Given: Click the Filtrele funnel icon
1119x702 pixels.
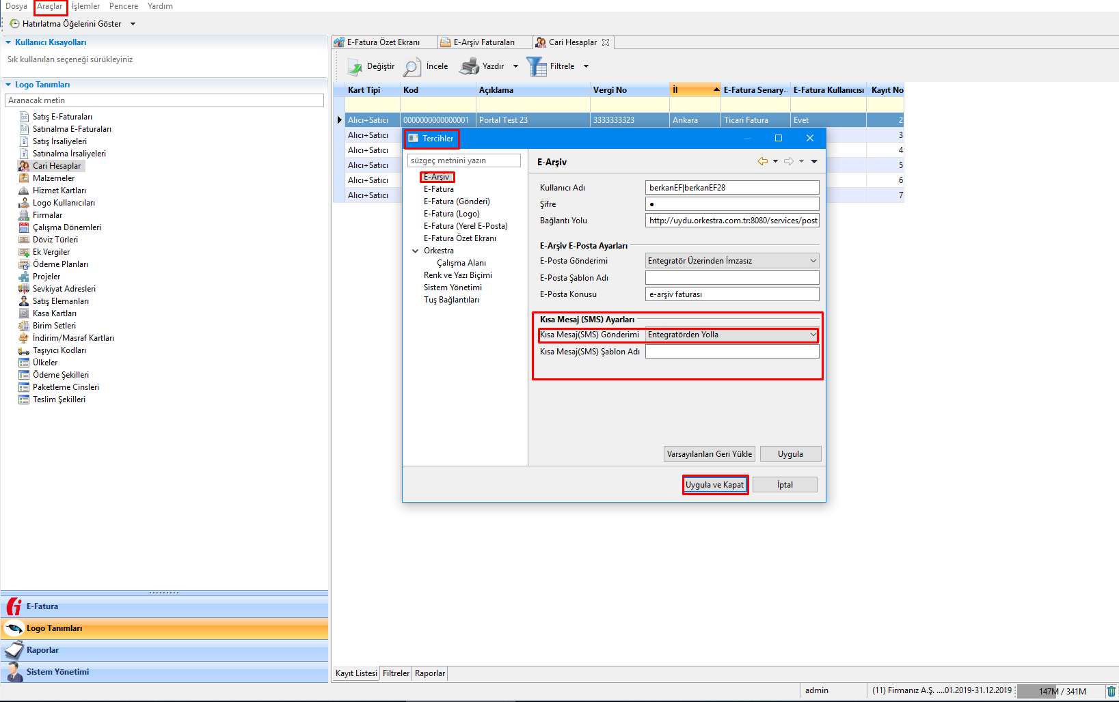Looking at the screenshot, I should click(537, 67).
